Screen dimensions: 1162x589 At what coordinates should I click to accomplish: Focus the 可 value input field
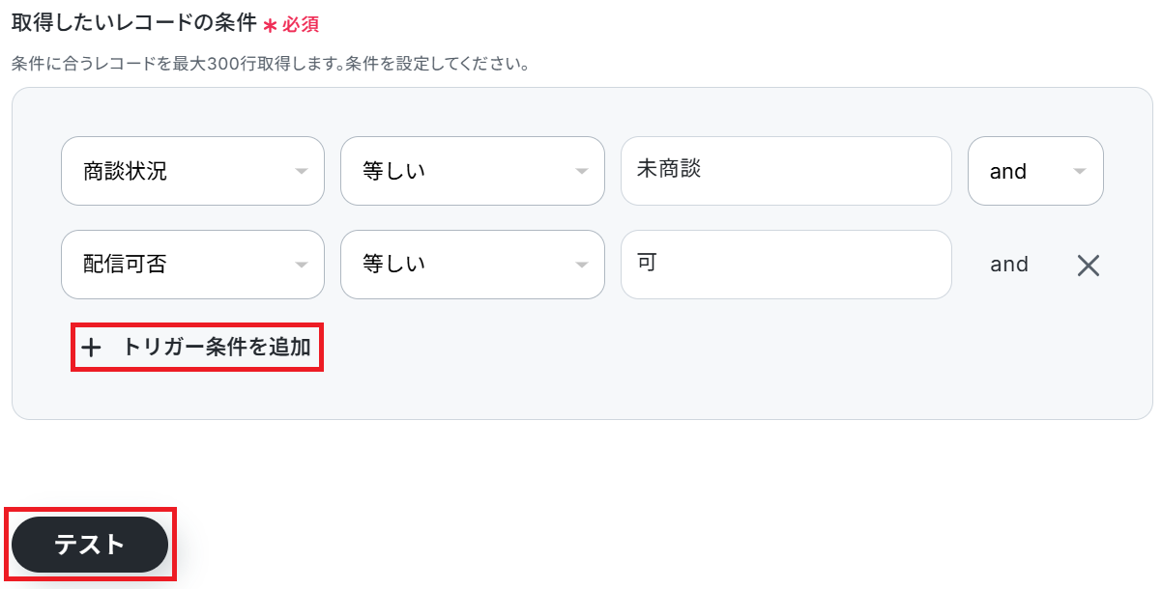[x=786, y=265]
